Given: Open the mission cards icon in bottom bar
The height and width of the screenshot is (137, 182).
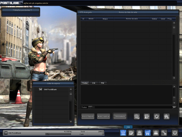Looking at the screenshot, I should 131,132.
